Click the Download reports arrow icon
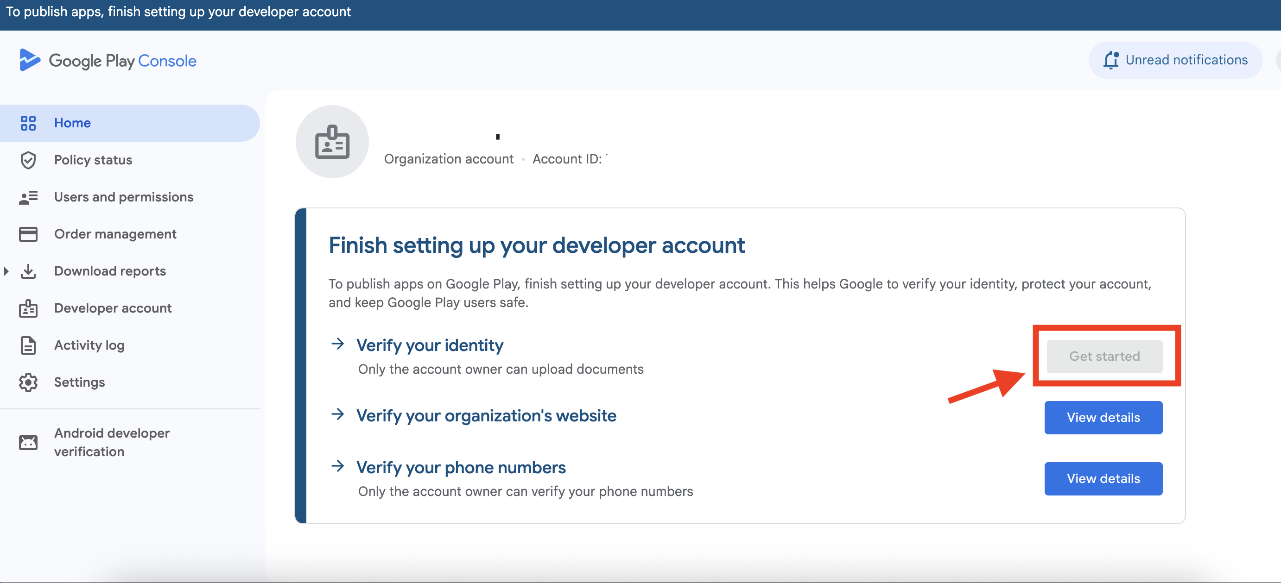Screen dimensions: 1281x583 point(28,271)
